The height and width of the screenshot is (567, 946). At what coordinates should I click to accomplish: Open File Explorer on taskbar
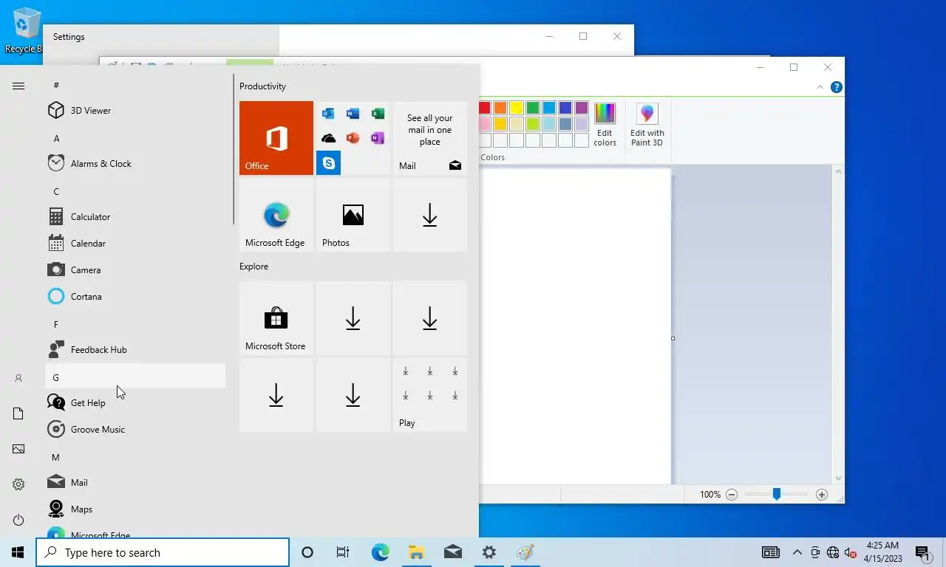point(416,552)
